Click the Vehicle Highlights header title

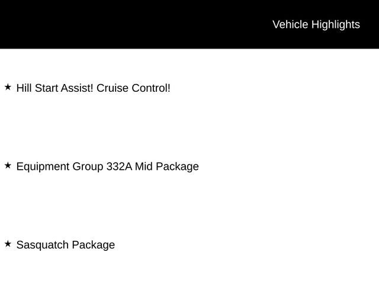(x=316, y=24)
